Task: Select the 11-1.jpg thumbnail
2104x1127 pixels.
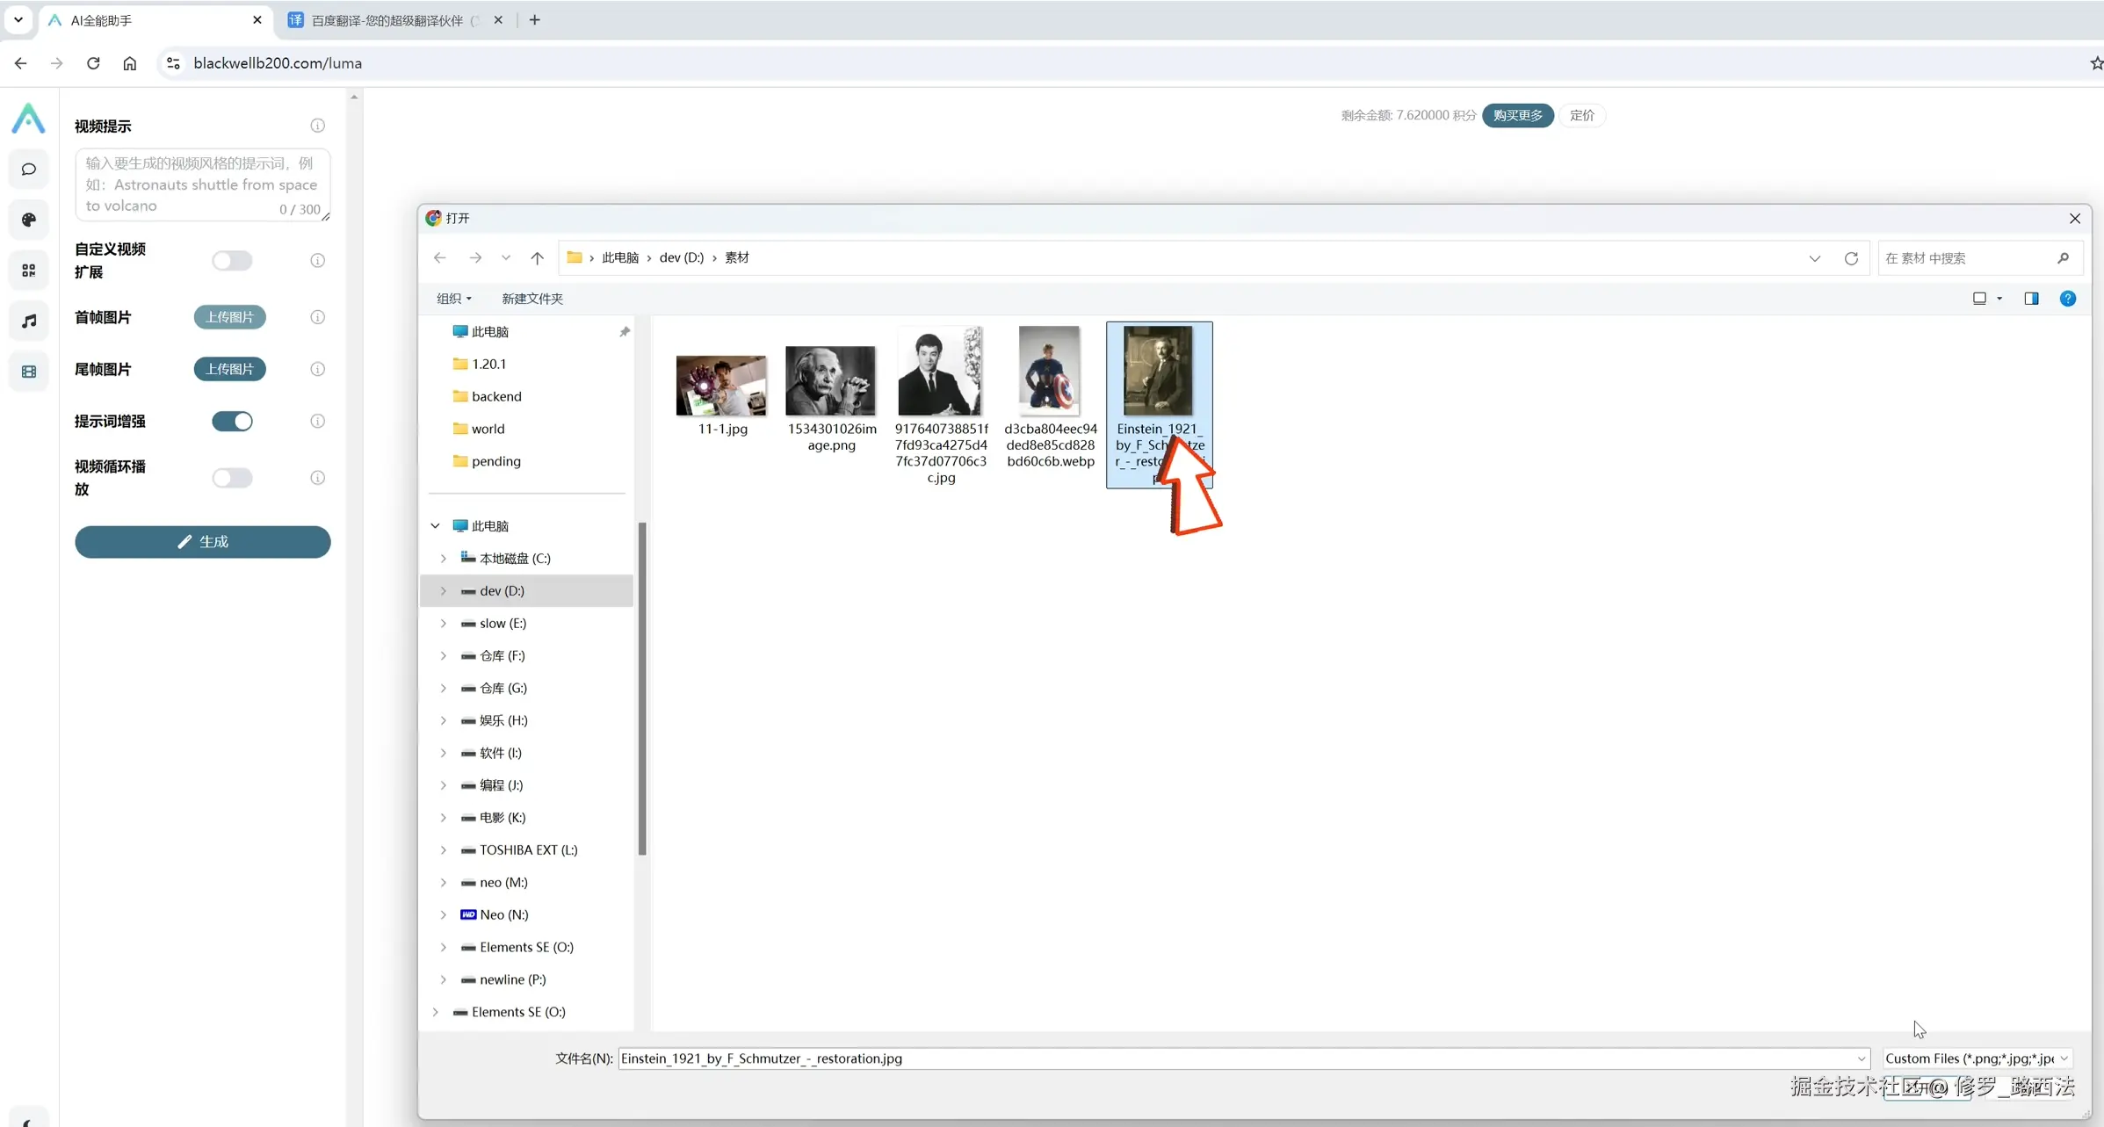Action: click(x=721, y=387)
